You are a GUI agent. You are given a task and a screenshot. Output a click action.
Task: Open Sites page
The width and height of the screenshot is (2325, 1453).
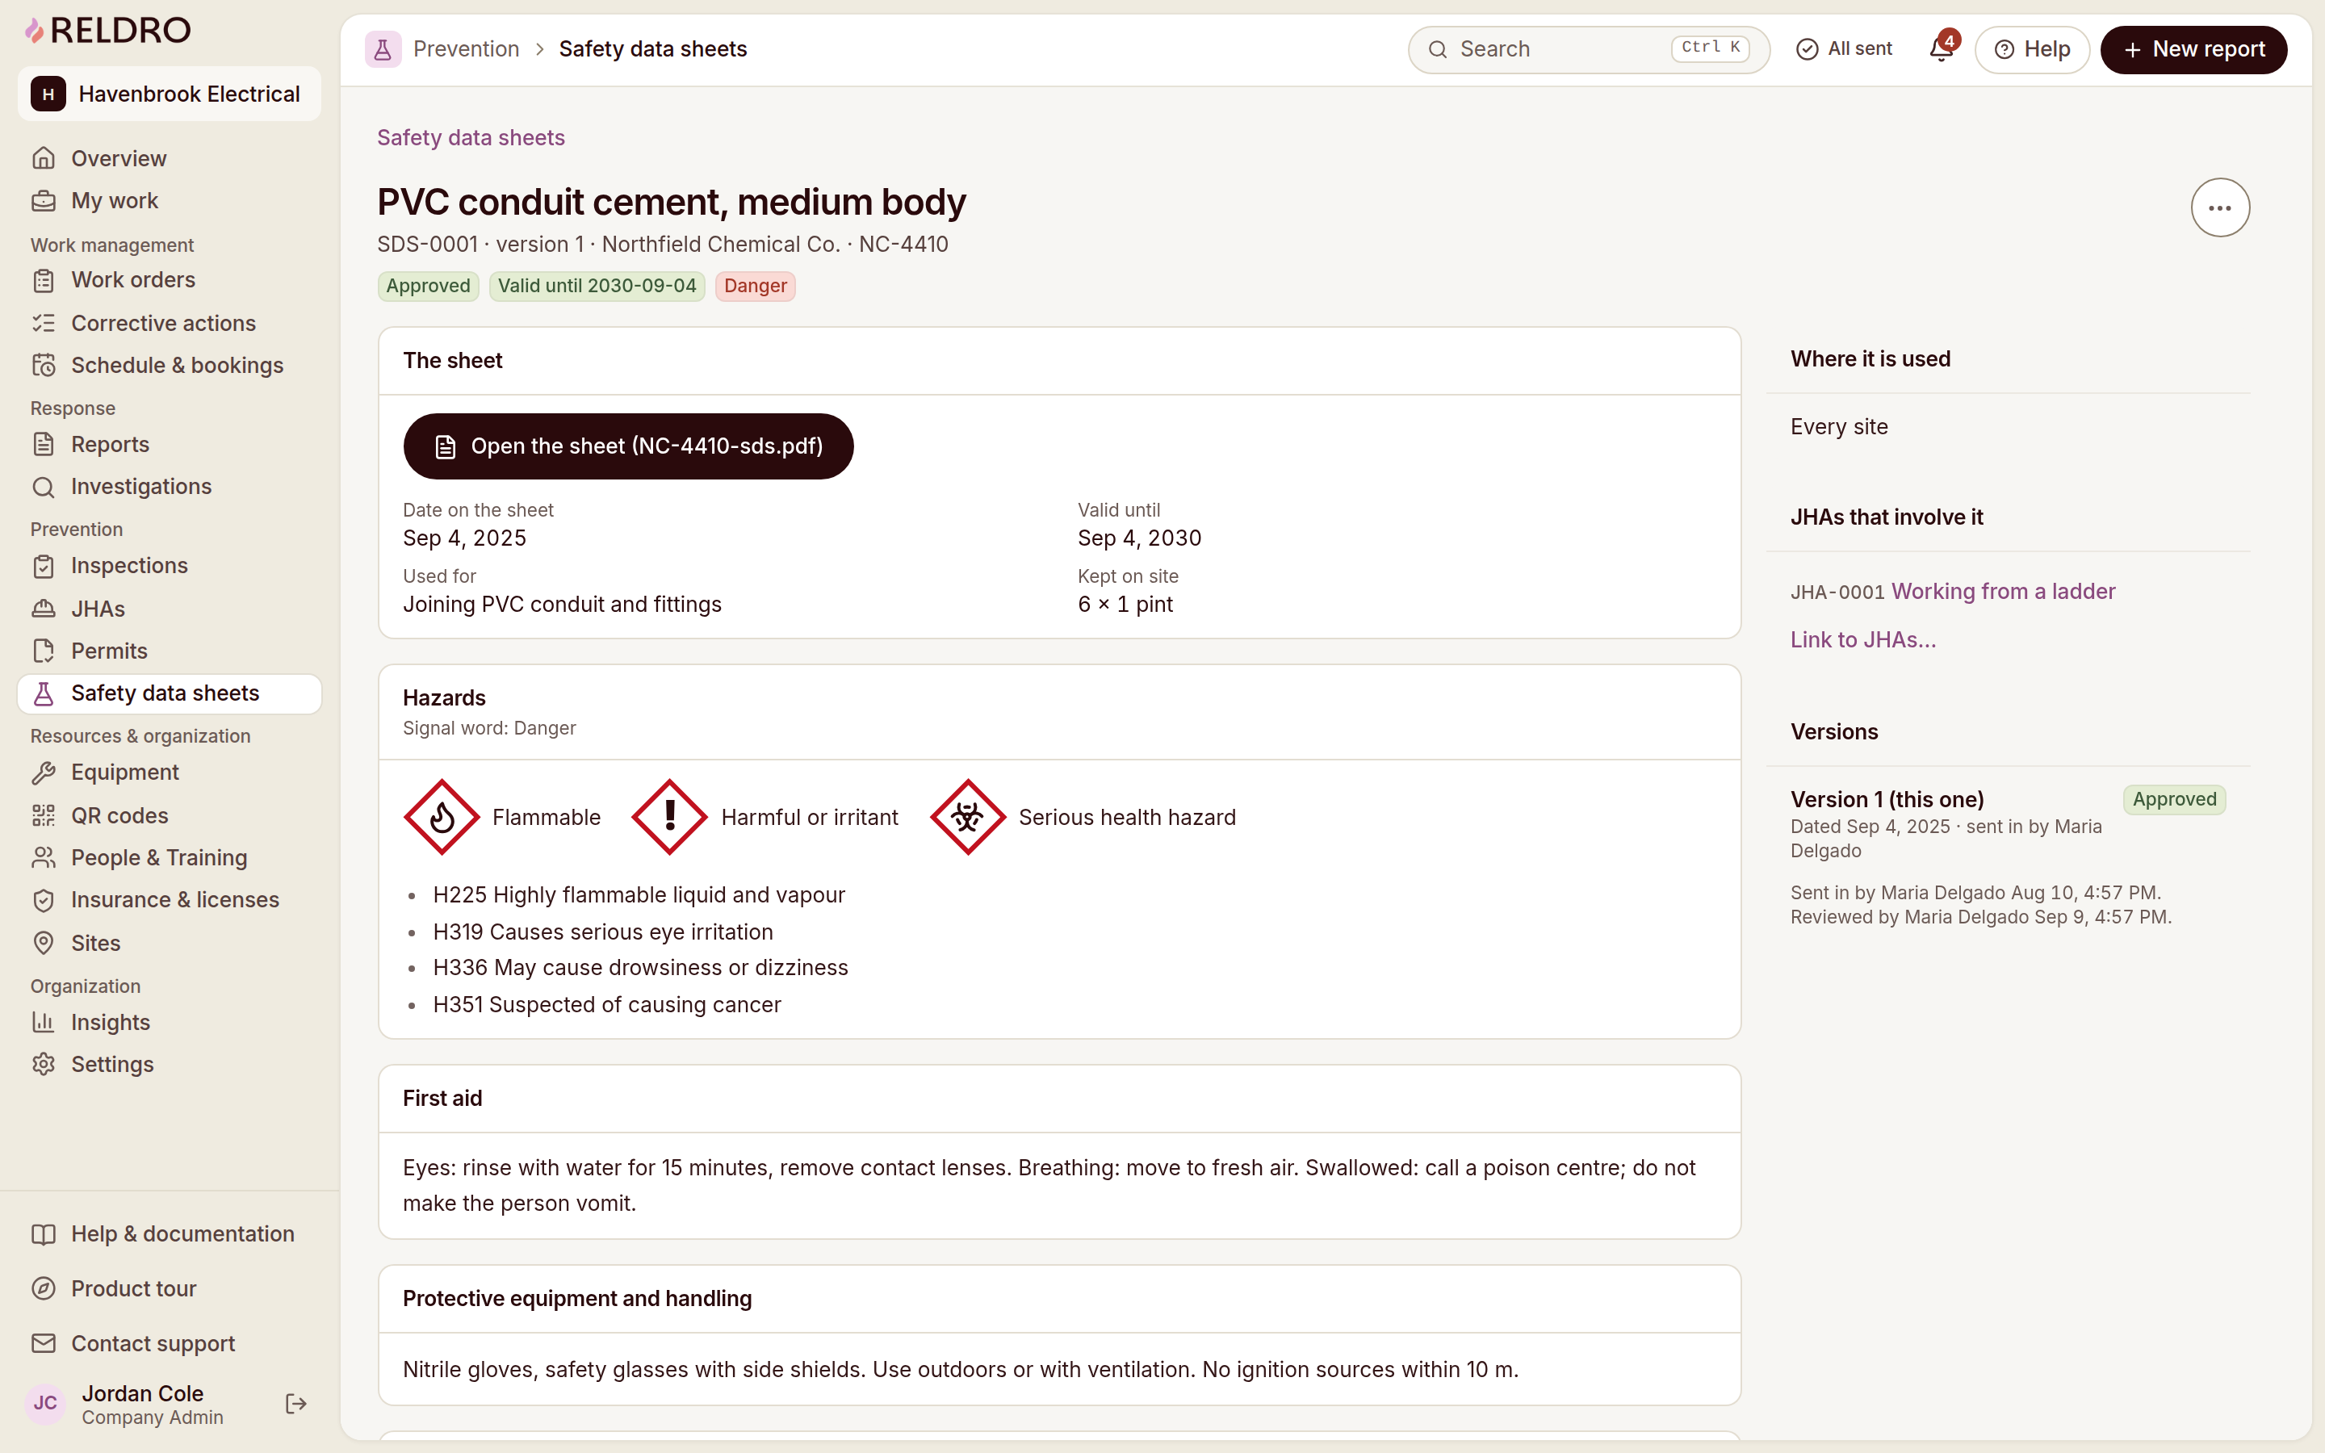pos(169,944)
